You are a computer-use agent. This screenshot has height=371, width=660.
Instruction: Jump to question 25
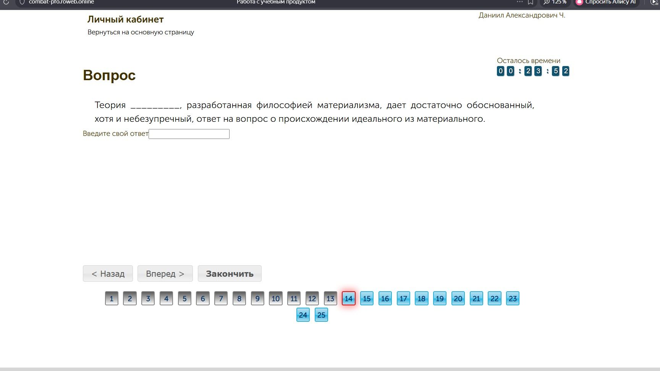coord(321,315)
